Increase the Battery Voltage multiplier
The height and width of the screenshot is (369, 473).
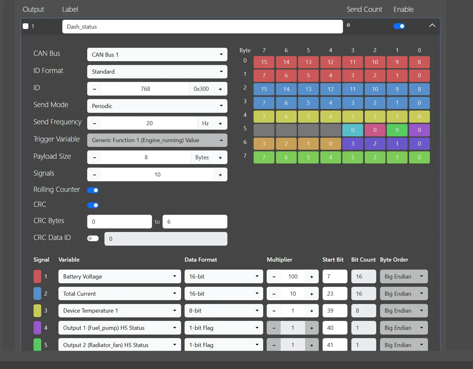tap(312, 277)
